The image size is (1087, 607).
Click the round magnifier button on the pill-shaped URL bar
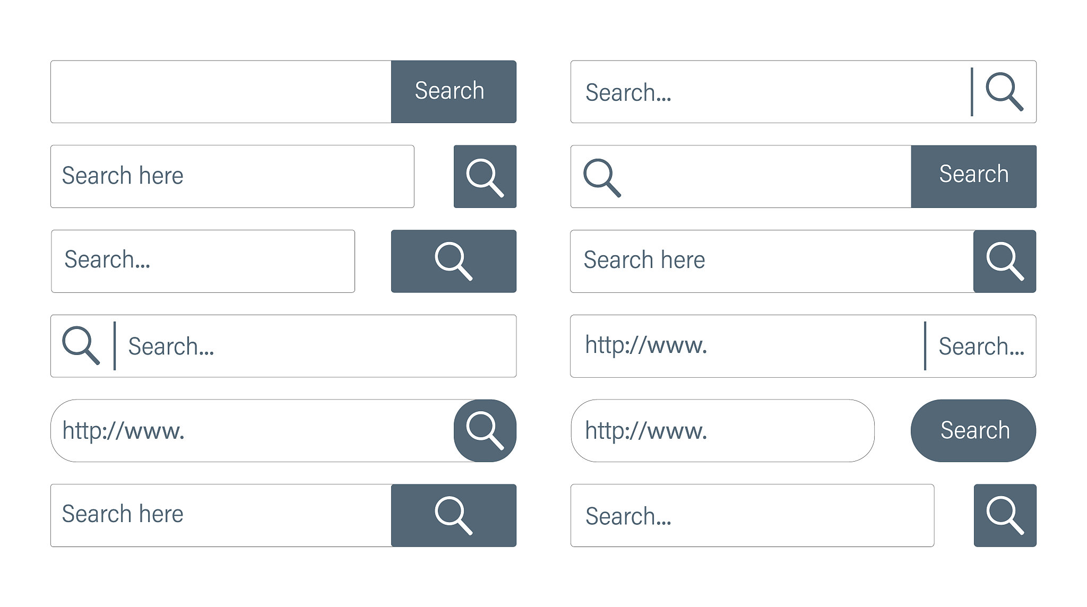click(485, 430)
